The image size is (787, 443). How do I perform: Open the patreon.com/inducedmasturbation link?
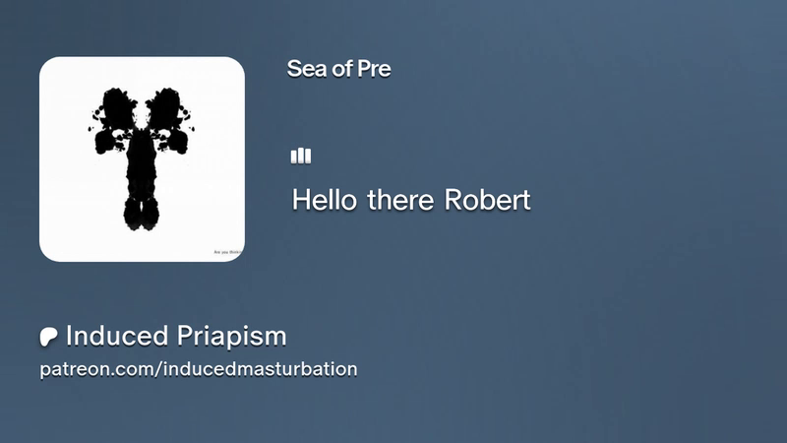199,369
